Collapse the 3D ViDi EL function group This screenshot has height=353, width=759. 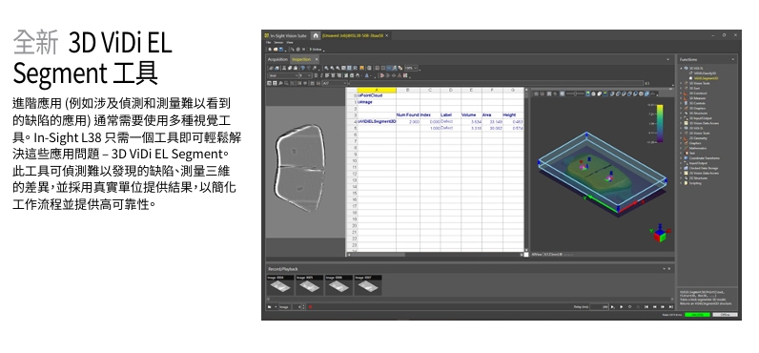681,69
